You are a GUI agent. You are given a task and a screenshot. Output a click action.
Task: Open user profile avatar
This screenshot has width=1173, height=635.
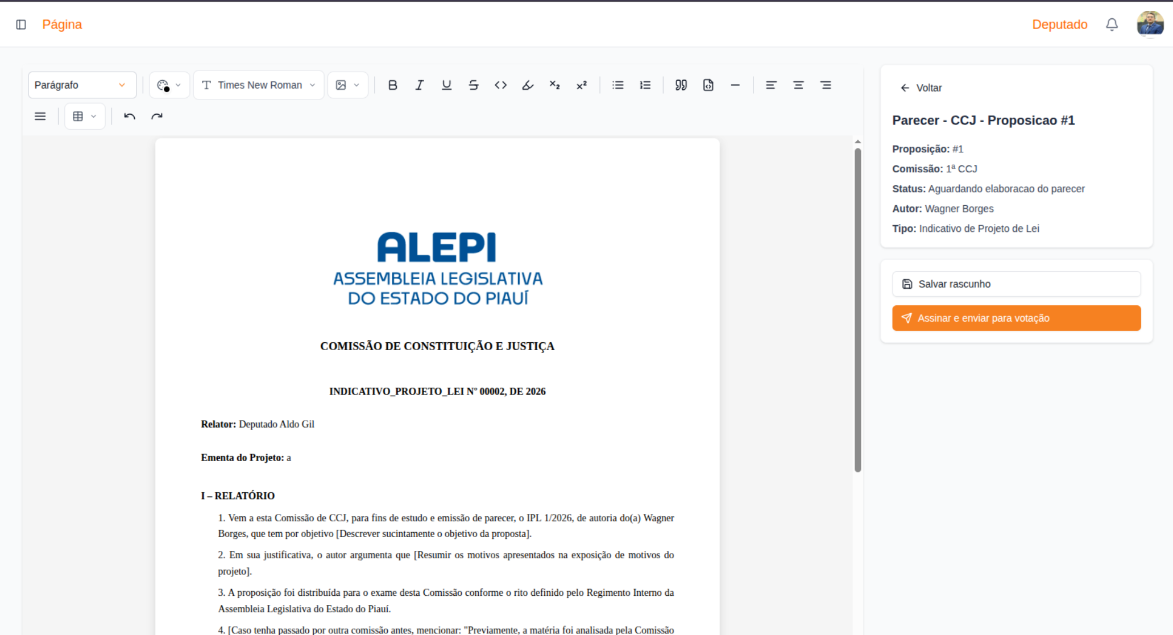tap(1150, 24)
